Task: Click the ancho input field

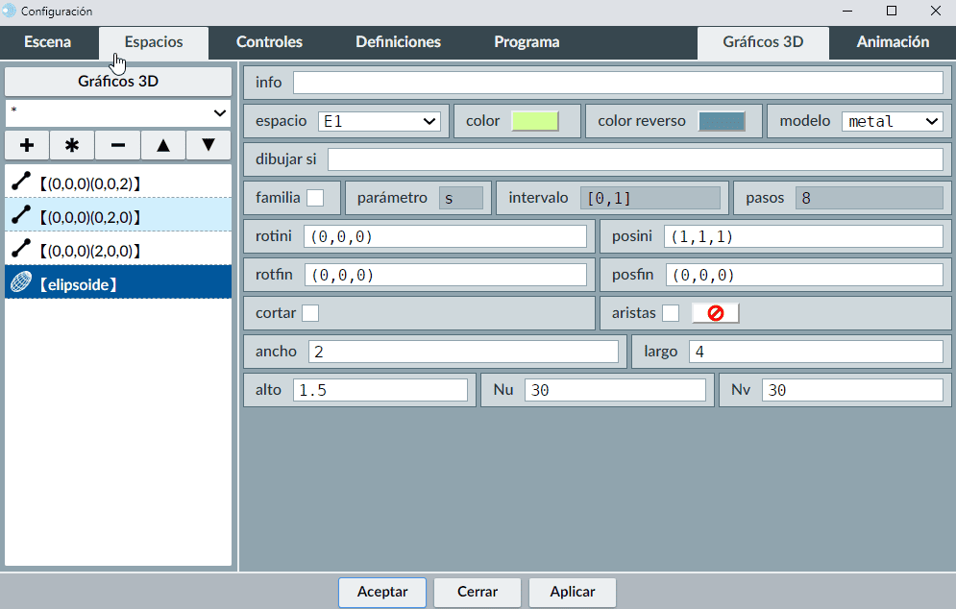Action: click(463, 352)
